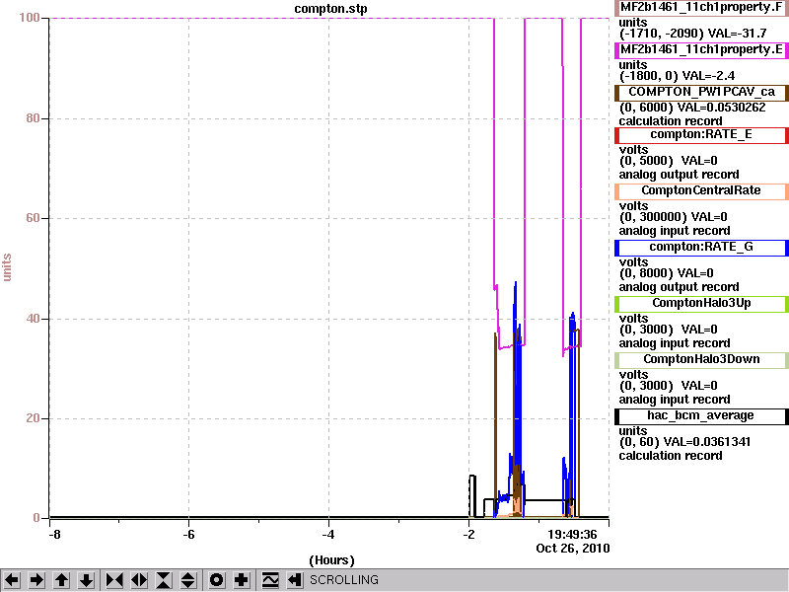Select the ComptonCentralRate legend entry
The image size is (789, 592).
coord(701,191)
